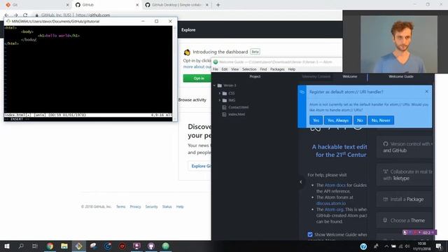The image size is (448, 252).
Task: Switch to Git Bash from the taskbar
Action: coord(79,246)
